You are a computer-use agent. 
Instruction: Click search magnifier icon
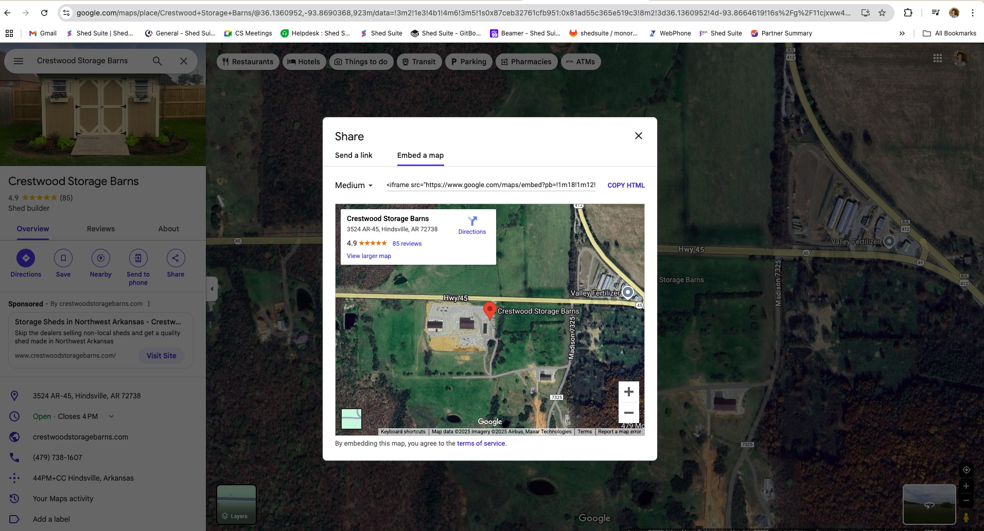pyautogui.click(x=157, y=61)
